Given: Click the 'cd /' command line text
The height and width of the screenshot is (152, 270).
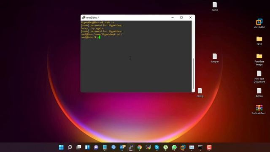Looking at the screenshot, I should (x=119, y=34).
